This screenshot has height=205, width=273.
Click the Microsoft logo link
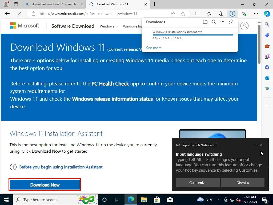pyautogui.click(x=25, y=26)
